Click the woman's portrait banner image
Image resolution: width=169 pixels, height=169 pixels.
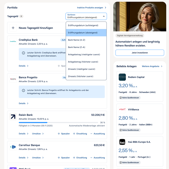point(140,17)
